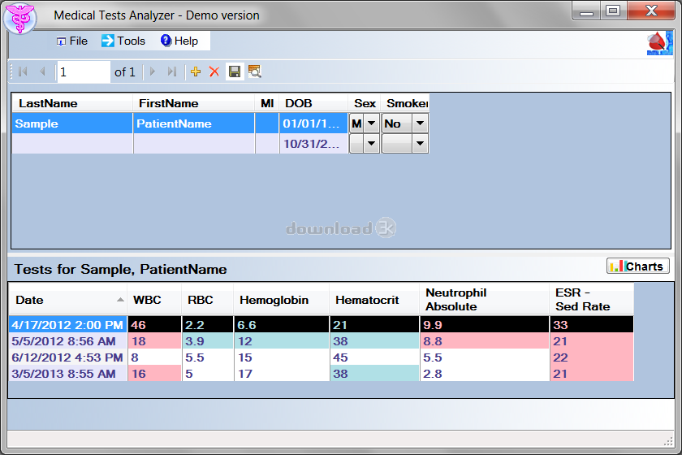Click the save floppy disk icon
Viewport: 682px width, 455px height.
(234, 71)
